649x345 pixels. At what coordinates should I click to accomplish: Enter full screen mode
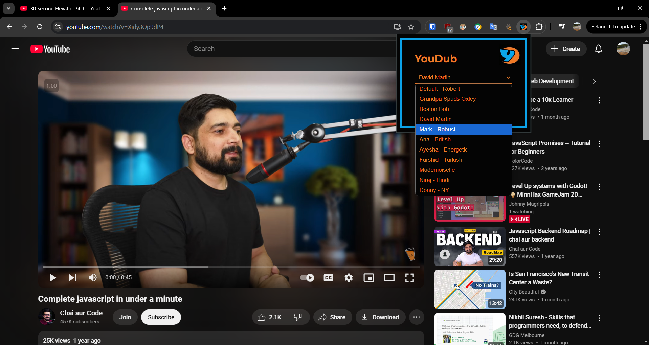click(409, 278)
